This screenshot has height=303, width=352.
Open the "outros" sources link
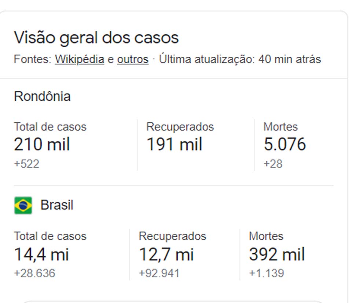click(x=133, y=59)
